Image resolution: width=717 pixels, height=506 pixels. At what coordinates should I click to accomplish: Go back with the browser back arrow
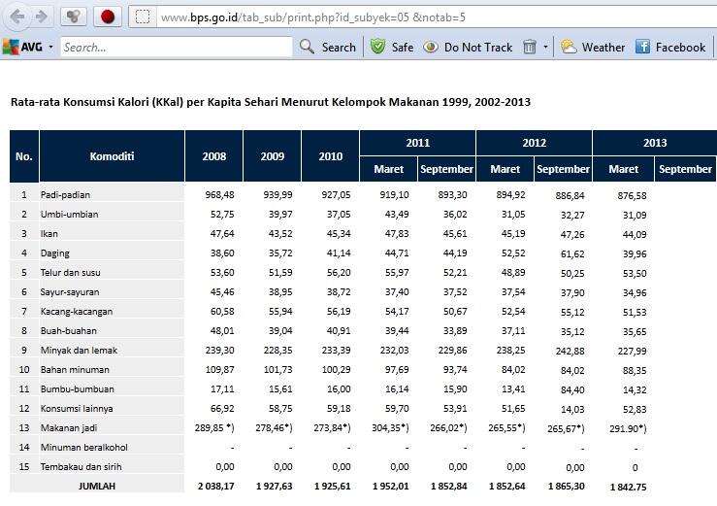16,17
